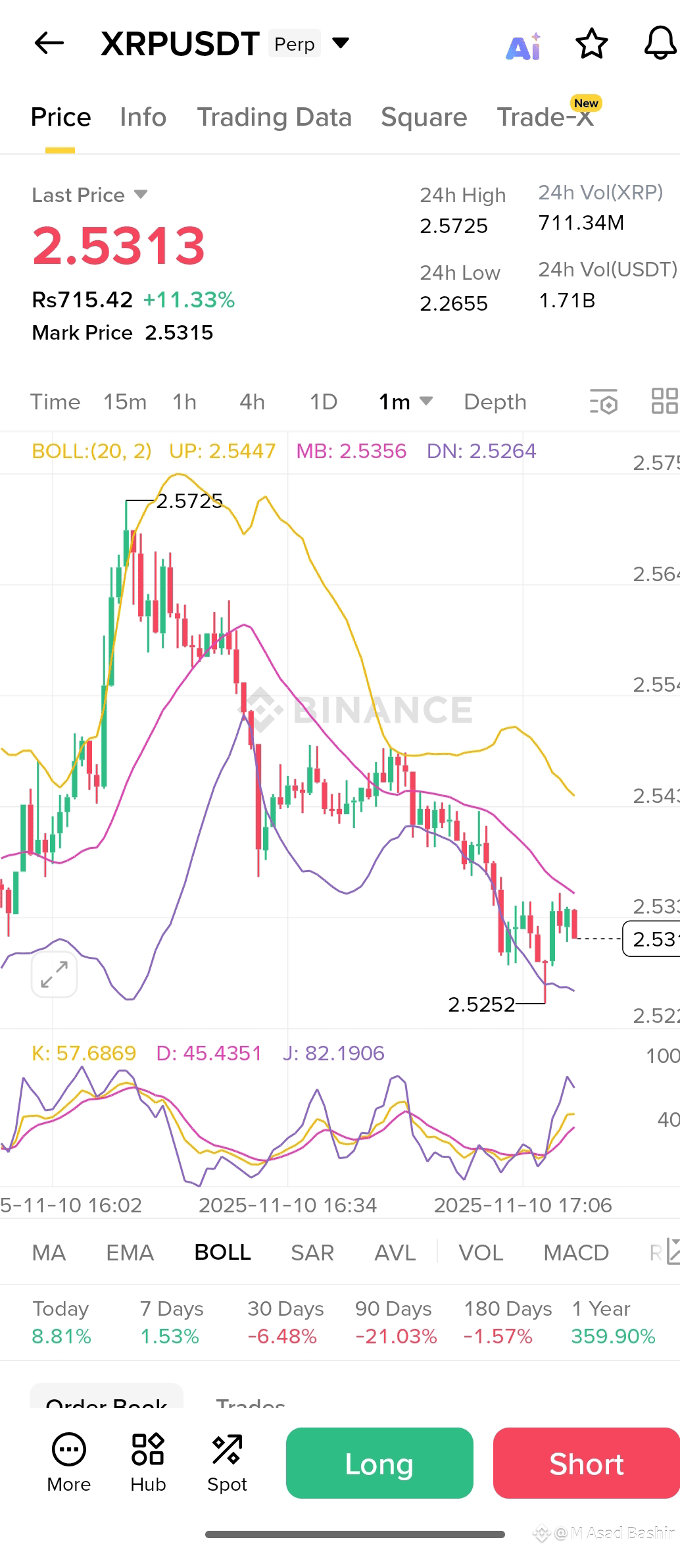Tap the Short button
The image size is (680, 1550).
pyautogui.click(x=587, y=1463)
